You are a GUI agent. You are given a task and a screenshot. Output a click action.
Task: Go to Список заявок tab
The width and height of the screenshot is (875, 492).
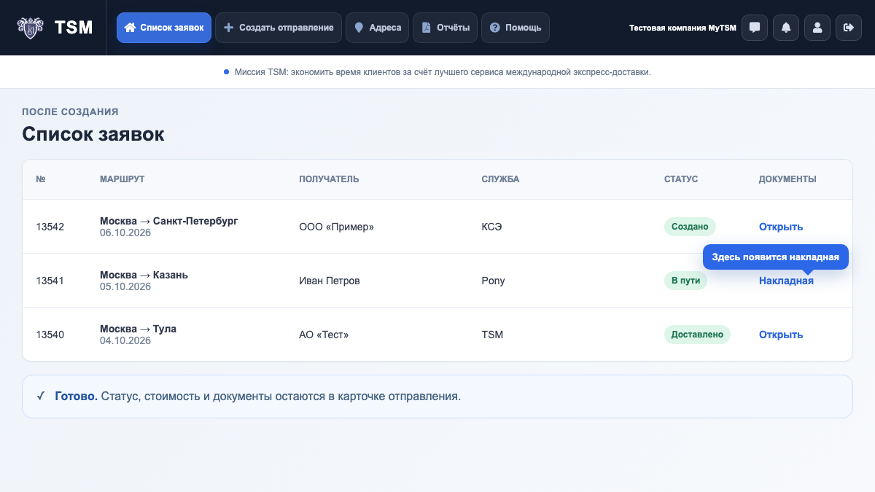click(164, 28)
